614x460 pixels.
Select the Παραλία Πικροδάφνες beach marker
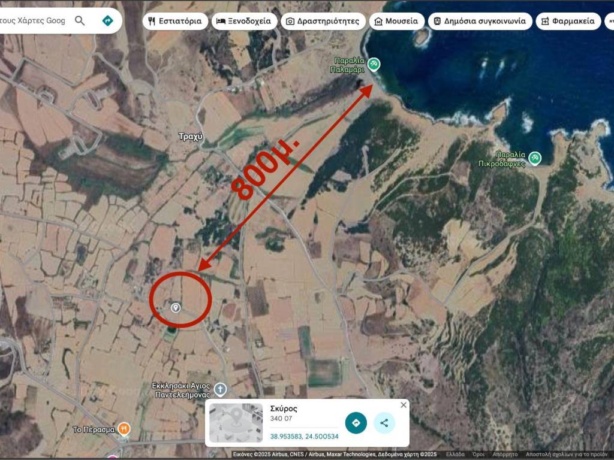click(534, 158)
